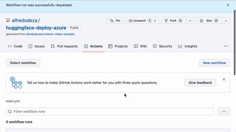Screen dimensions: 236x132
Task: Dismiss the workflow run requested banner
Action: click(x=228, y=5)
